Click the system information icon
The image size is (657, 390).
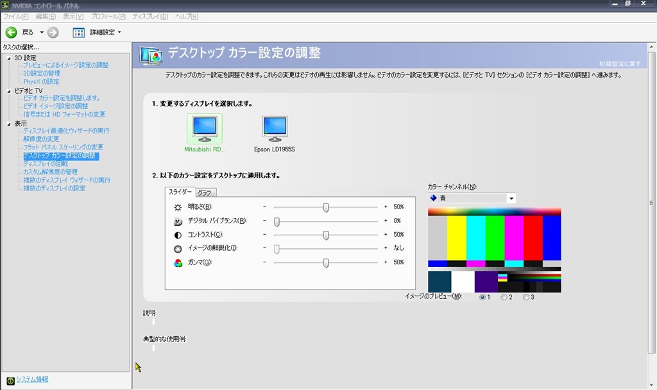click(x=10, y=380)
